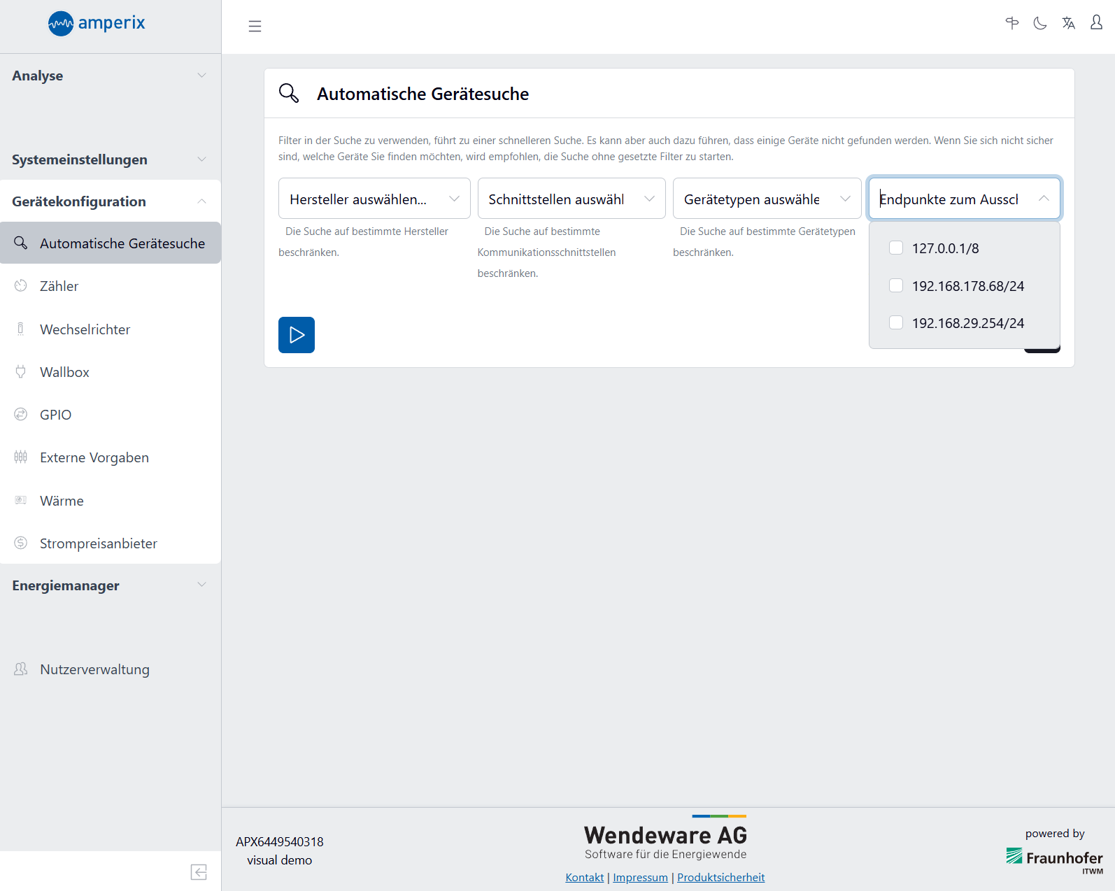The image size is (1115, 891).
Task: Start device search with play button
Action: [x=297, y=335]
